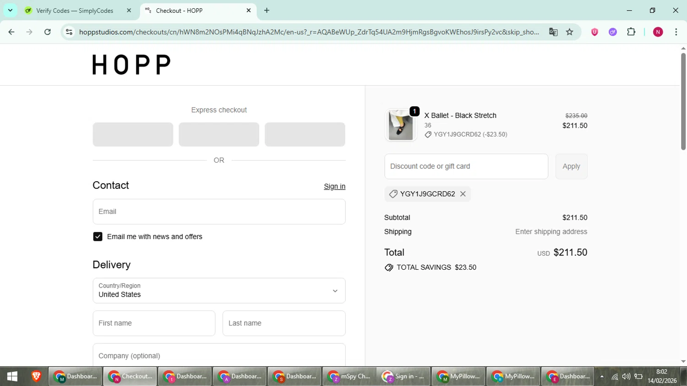687x386 pixels.
Task: Focus the Company (optional) field
Action: pos(219,355)
